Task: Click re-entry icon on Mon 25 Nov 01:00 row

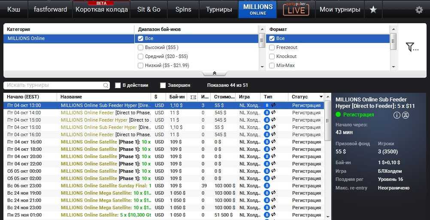Action: [273, 214]
